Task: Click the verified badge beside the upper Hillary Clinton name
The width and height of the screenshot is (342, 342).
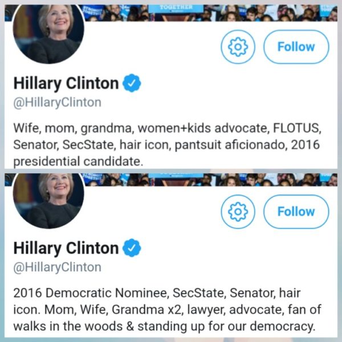Action: (x=132, y=83)
